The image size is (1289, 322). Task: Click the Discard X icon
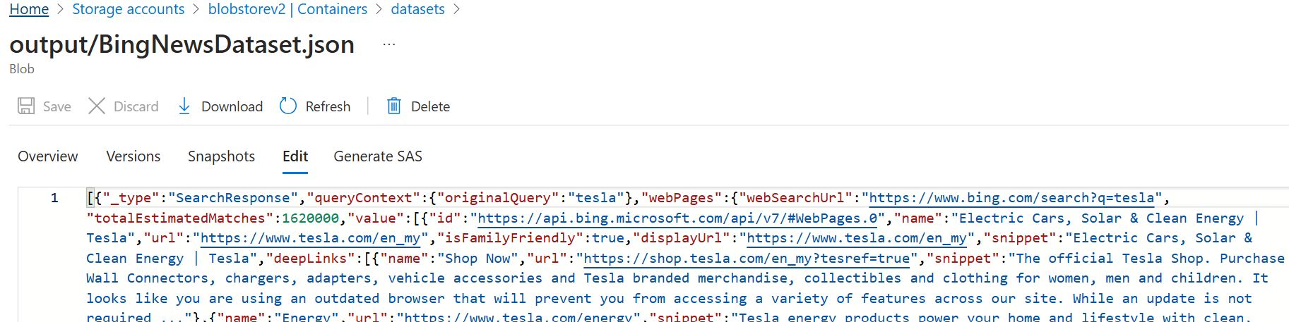coord(97,106)
